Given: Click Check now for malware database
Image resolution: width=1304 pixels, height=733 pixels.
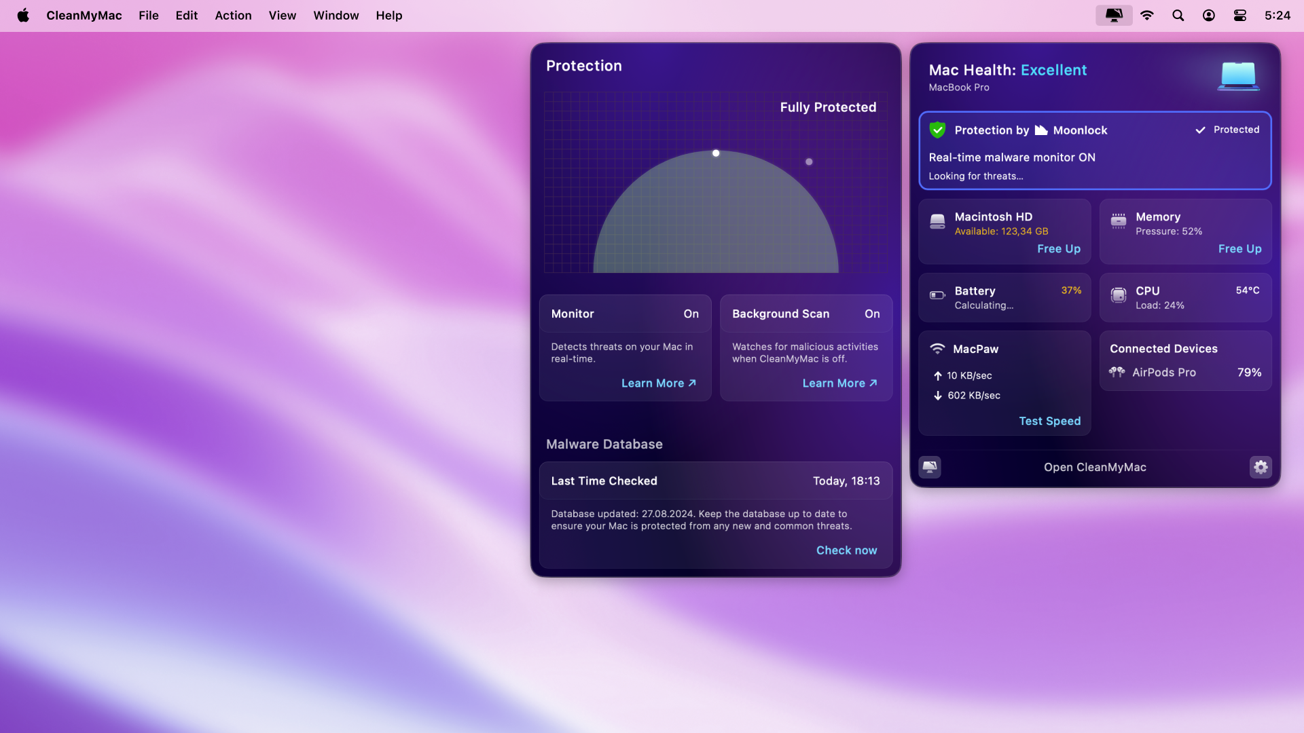Looking at the screenshot, I should tap(846, 550).
